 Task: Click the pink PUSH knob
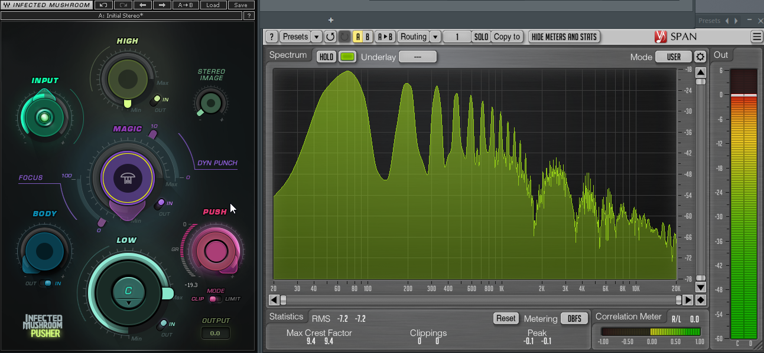pyautogui.click(x=215, y=252)
